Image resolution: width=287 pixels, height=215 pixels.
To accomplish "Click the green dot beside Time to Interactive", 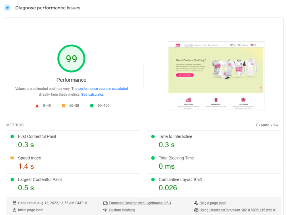I will 153,136.
